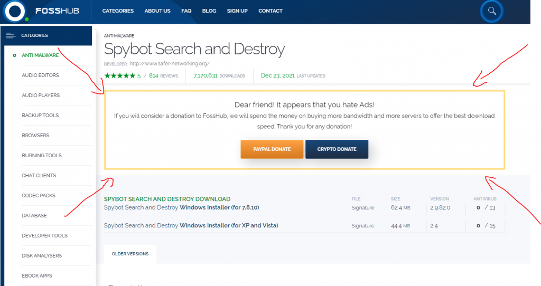This screenshot has width=541, height=286.
Task: Select CODEC PACKS category
Action: tap(38, 195)
